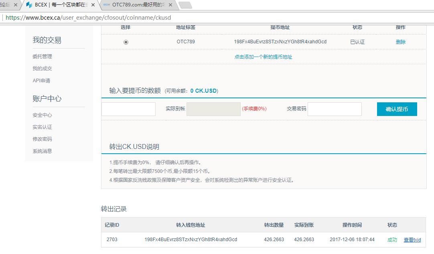The image size is (434, 254).
Task: Click the withdrawal amount input field
Action: pyautogui.click(x=128, y=109)
